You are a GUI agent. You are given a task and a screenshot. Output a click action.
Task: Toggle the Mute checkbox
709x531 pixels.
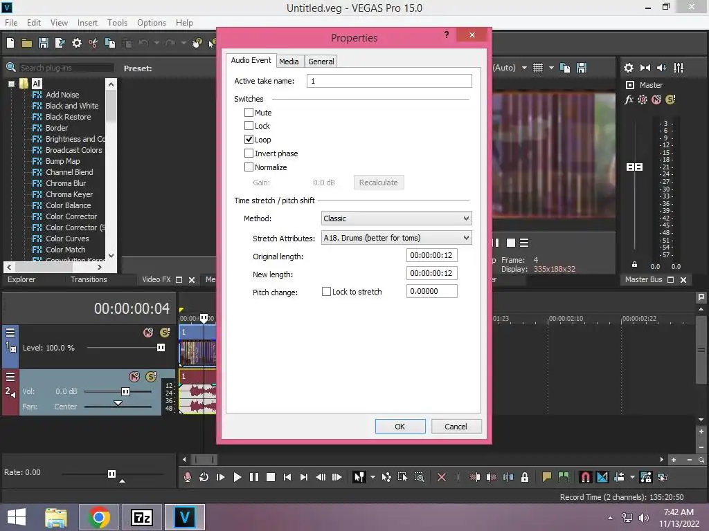(x=249, y=112)
